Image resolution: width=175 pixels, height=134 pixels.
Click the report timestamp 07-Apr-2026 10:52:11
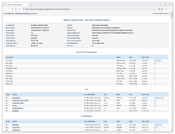pyautogui.click(x=161, y=13)
